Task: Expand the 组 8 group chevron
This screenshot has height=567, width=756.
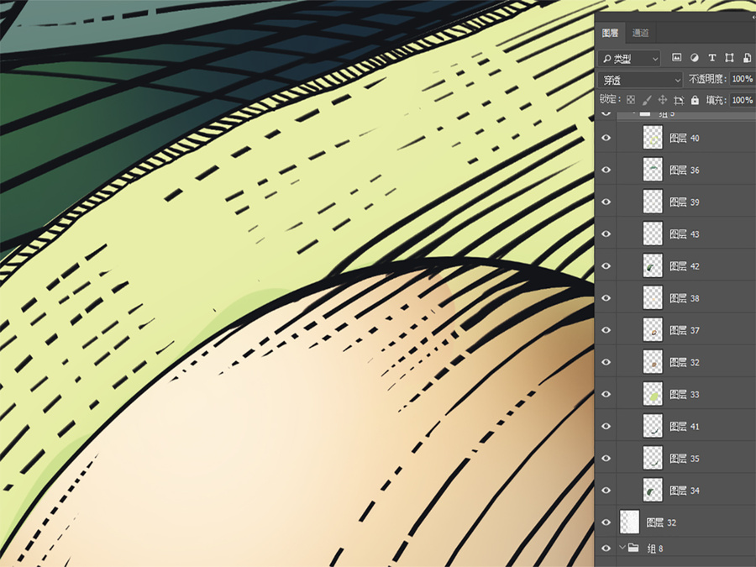Action: (622, 548)
